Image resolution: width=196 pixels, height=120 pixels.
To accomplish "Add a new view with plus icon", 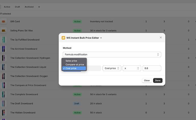I will [39, 7].
